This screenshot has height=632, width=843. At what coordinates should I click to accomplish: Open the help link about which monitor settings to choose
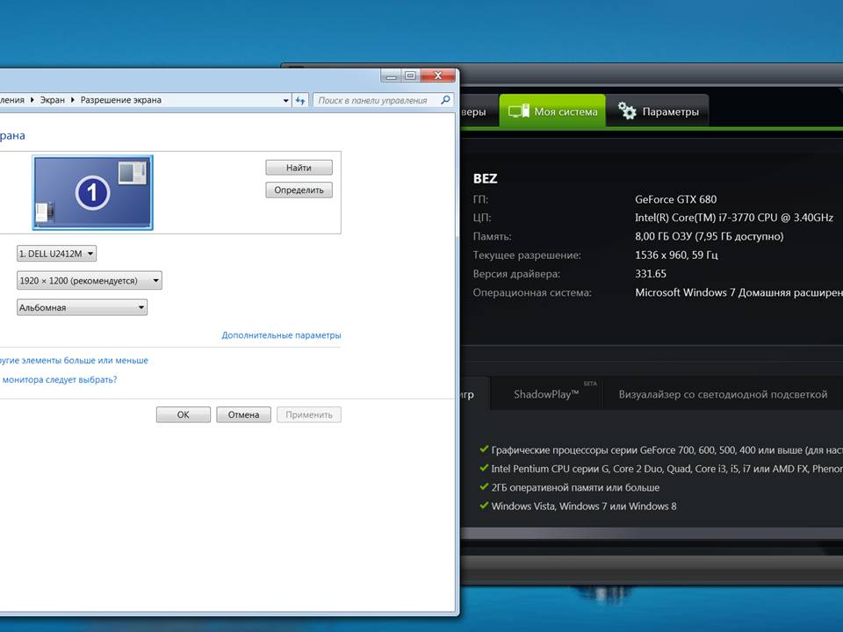pyautogui.click(x=59, y=379)
